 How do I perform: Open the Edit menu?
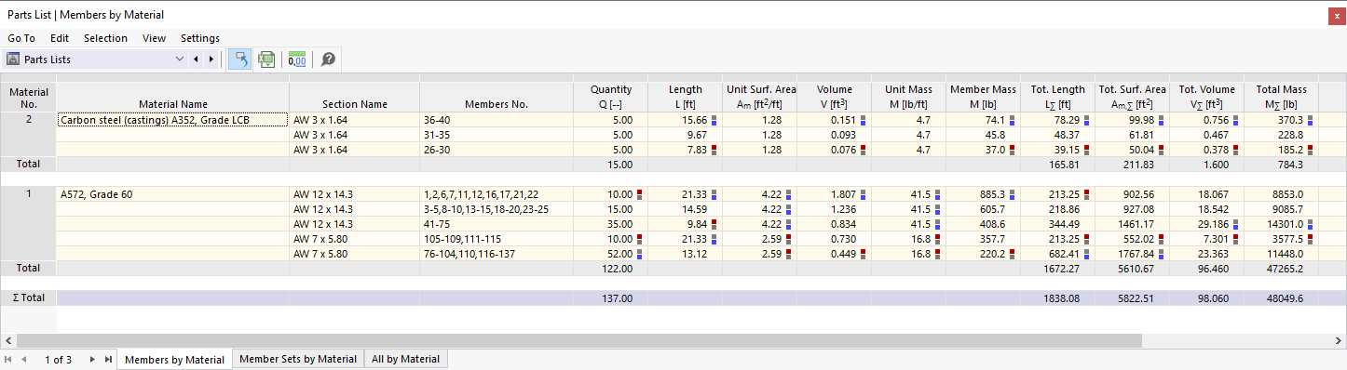(60, 38)
